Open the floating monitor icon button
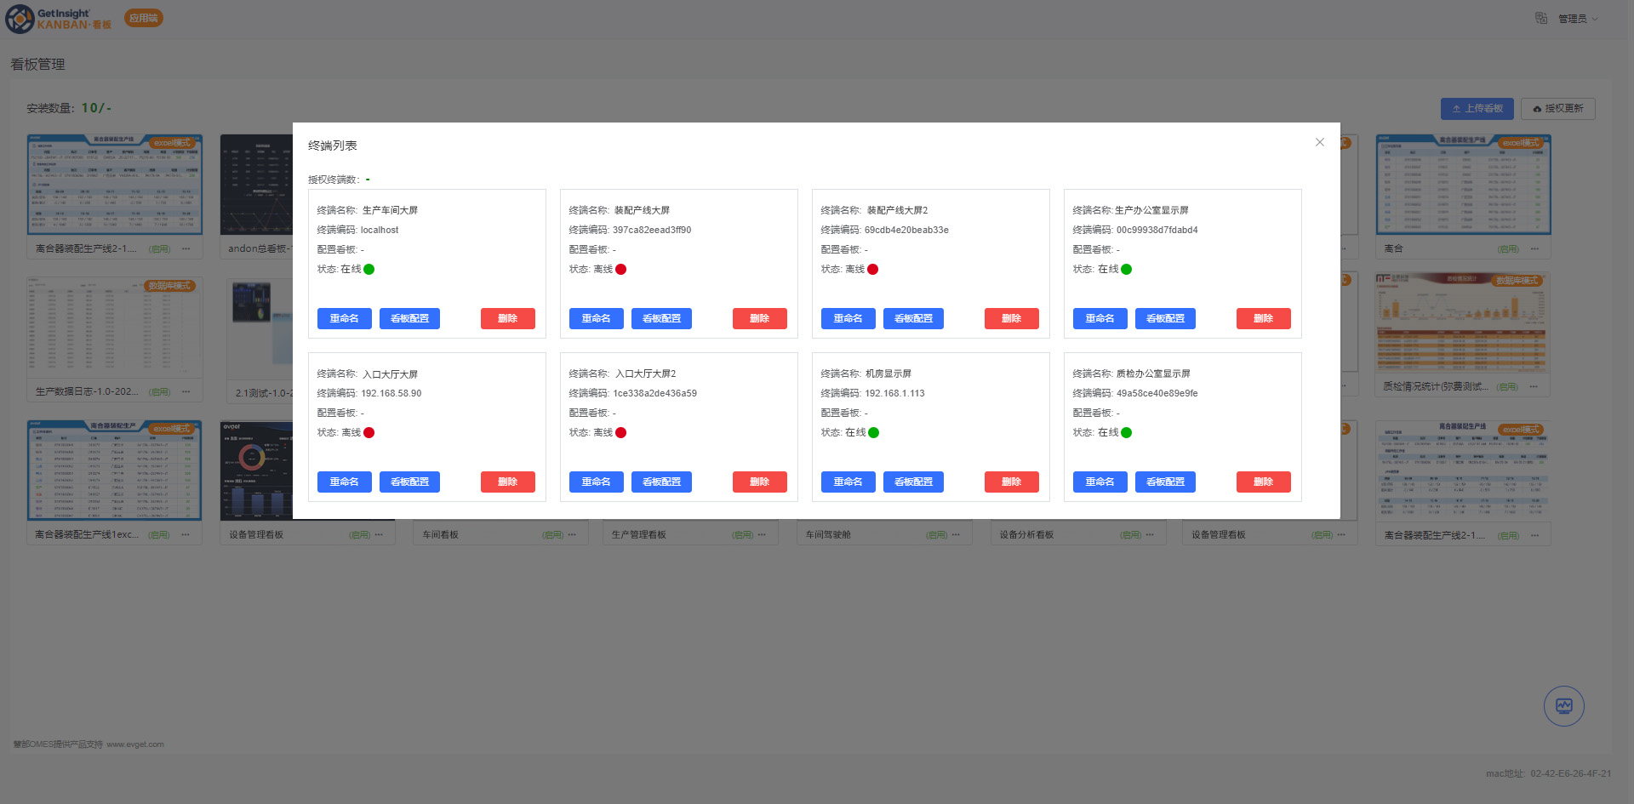Screen dimensions: 1634x804 [x=1563, y=705]
